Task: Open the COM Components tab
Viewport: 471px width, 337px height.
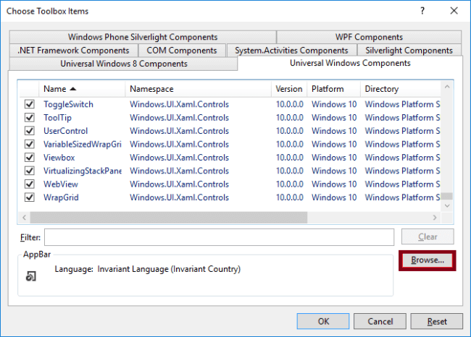Action: pyautogui.click(x=181, y=50)
